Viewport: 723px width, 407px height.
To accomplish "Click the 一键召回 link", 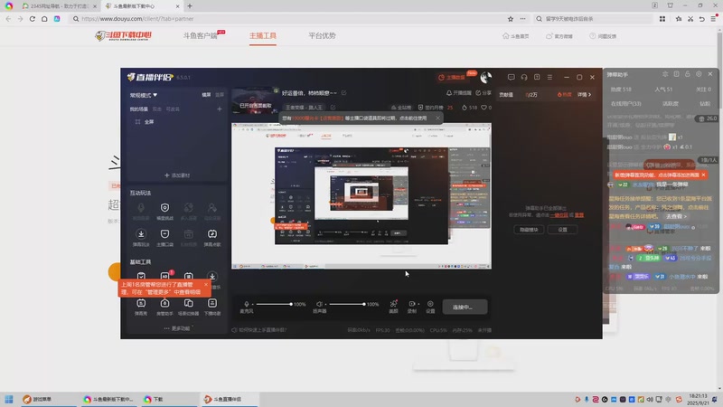I will [559, 215].
